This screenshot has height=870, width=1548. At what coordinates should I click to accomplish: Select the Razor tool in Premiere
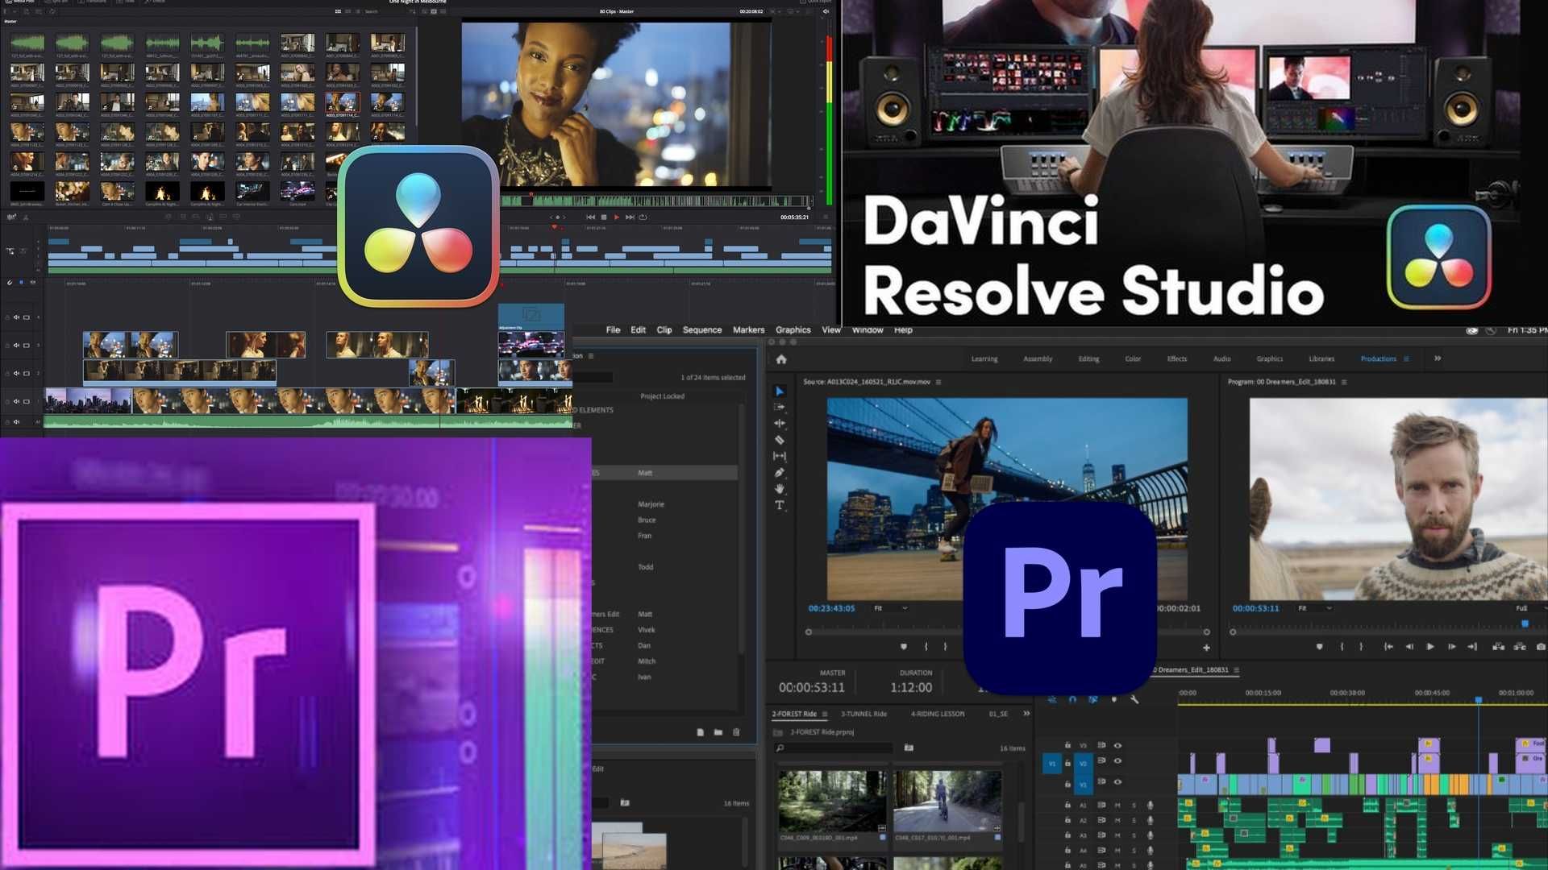[780, 440]
